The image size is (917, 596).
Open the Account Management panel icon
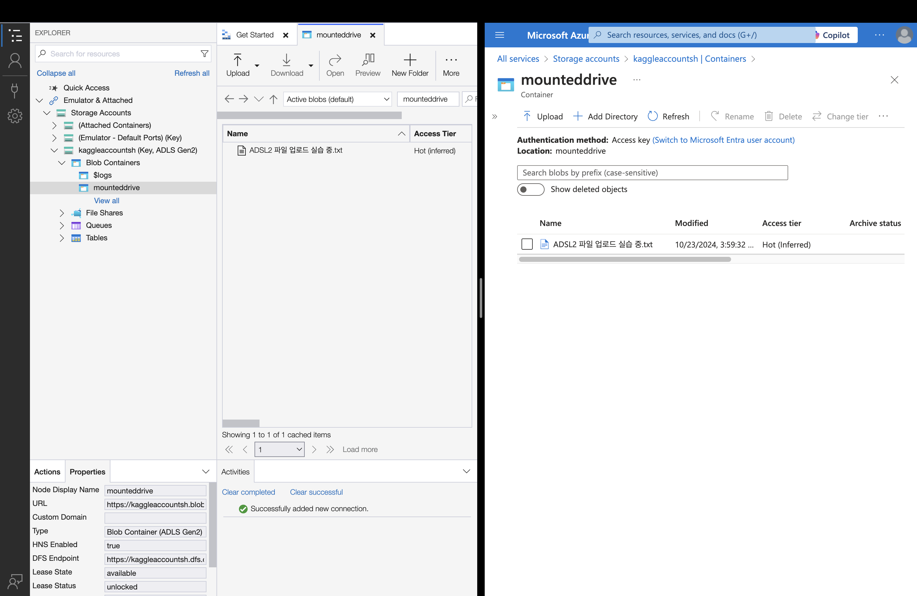(x=15, y=61)
